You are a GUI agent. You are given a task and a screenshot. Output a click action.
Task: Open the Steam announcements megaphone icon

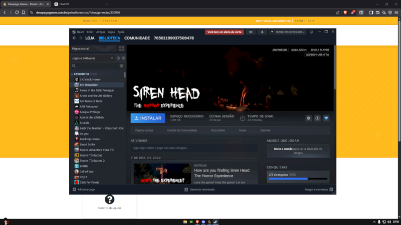click(x=250, y=32)
